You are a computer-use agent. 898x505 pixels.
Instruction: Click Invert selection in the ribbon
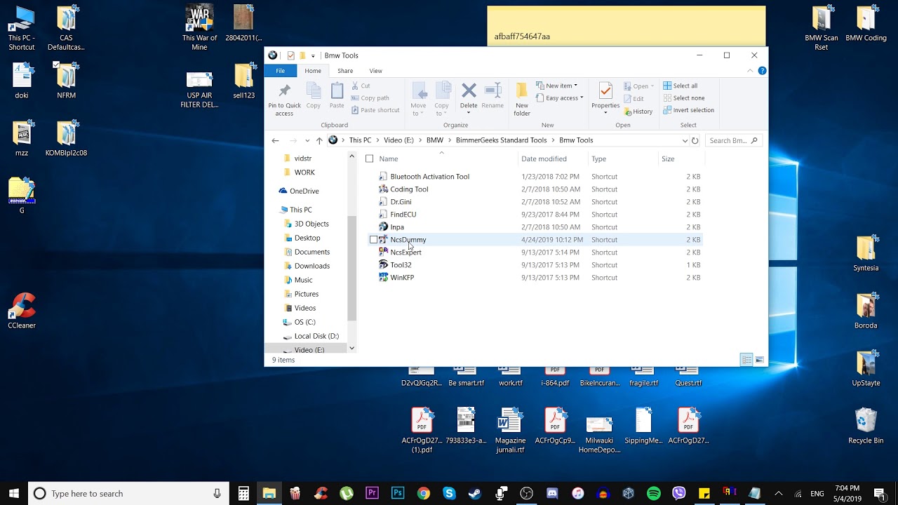pos(688,110)
